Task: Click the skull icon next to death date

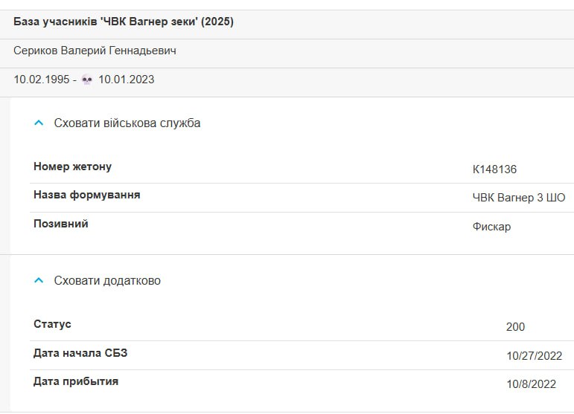Action: pyautogui.click(x=87, y=80)
